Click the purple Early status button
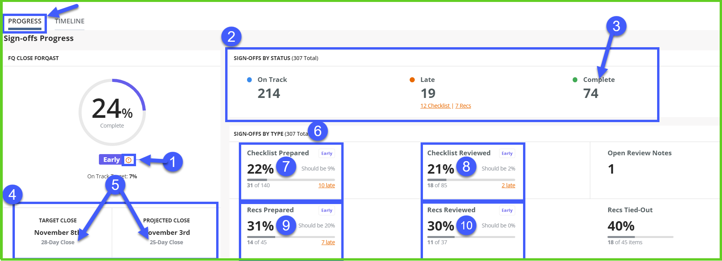Image resolution: width=722 pixels, height=261 pixels. [x=111, y=160]
